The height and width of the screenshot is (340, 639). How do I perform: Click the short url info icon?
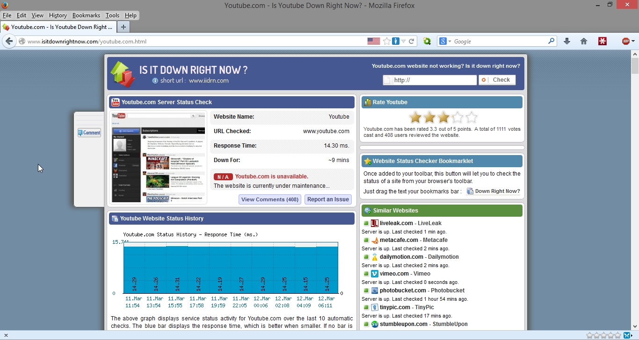point(155,80)
